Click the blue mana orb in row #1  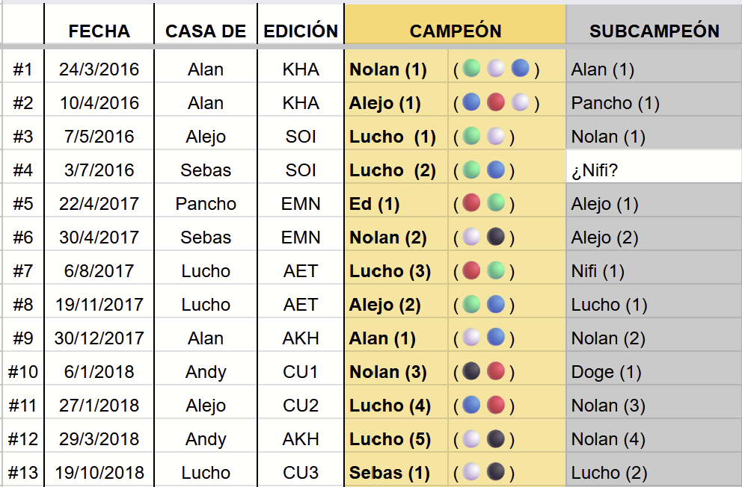click(520, 68)
